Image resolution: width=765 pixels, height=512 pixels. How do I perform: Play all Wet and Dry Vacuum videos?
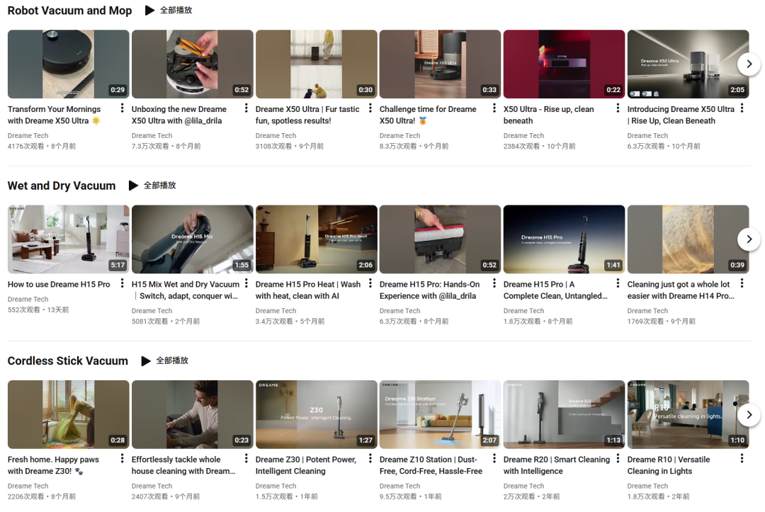[x=152, y=186]
